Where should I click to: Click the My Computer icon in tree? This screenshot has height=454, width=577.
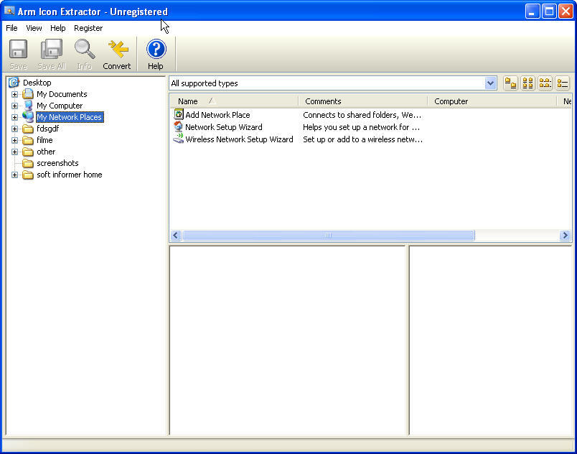pyautogui.click(x=28, y=106)
